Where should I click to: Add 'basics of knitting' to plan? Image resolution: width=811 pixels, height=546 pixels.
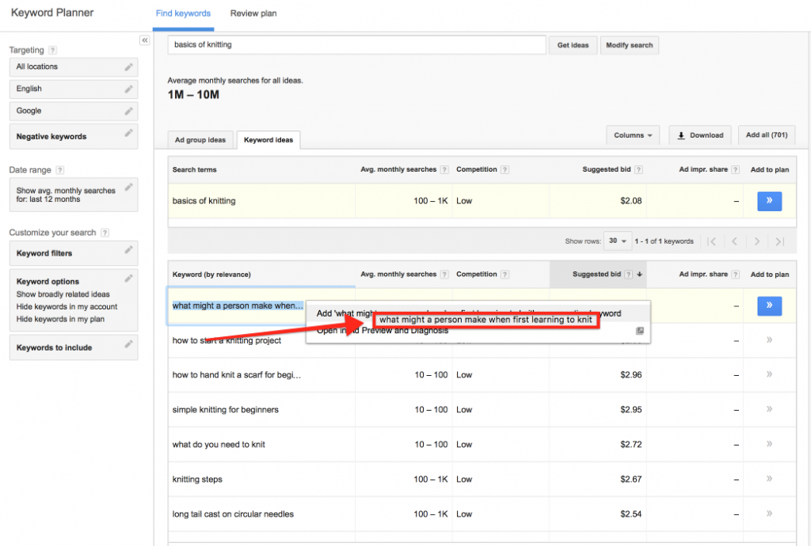click(769, 201)
